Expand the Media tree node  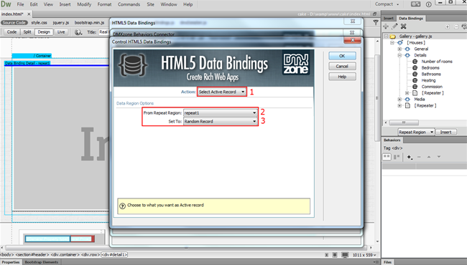point(399,99)
